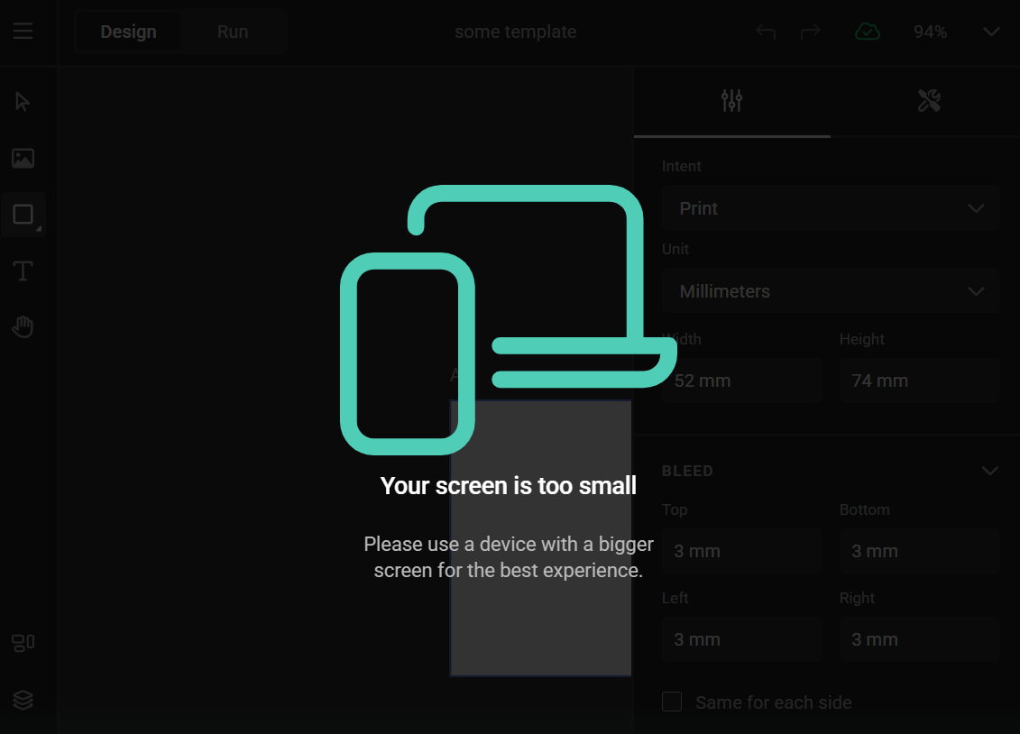Check the cloud sync status icon

tap(867, 31)
